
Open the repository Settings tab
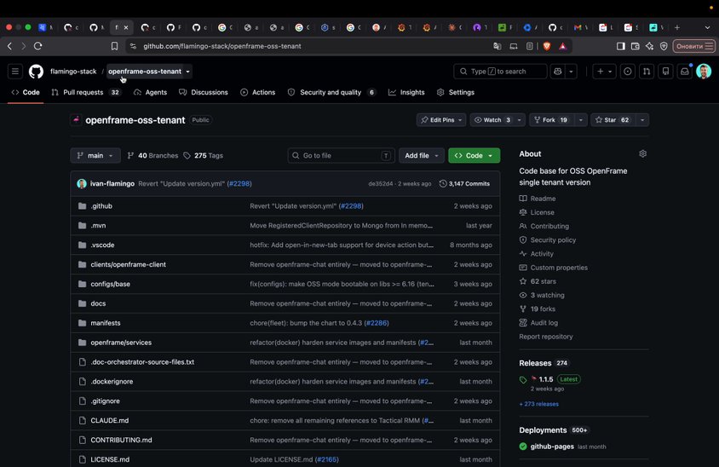point(456,92)
